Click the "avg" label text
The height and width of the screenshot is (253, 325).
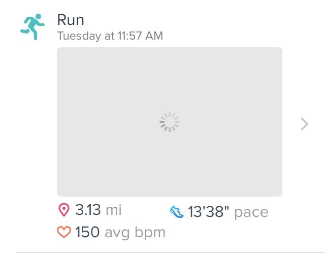click(117, 233)
